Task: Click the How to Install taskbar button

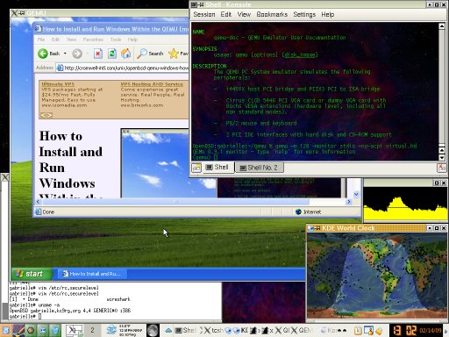Action: click(x=93, y=274)
